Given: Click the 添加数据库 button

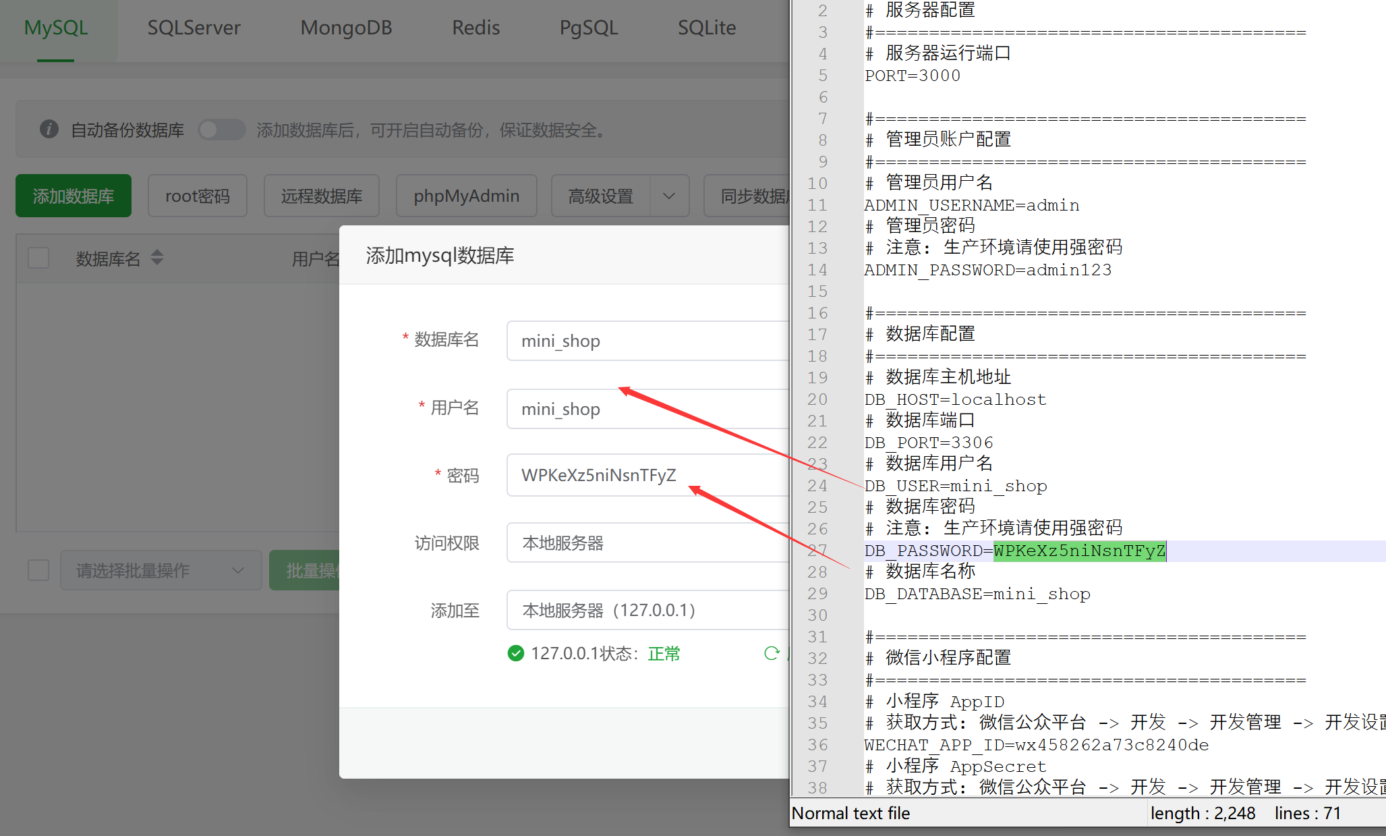Looking at the screenshot, I should click(x=74, y=196).
